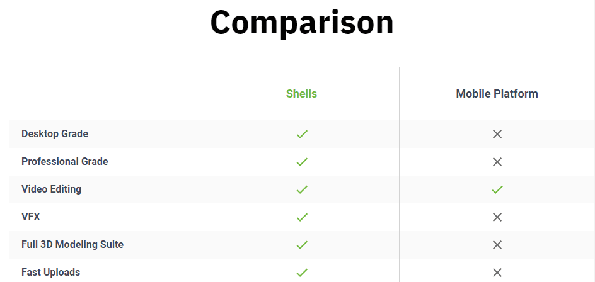Select the Video Editing row label

[51, 189]
